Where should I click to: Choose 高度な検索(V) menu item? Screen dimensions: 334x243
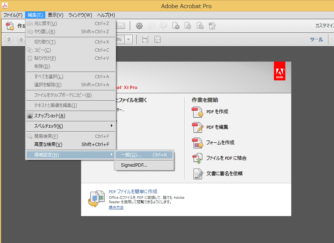pyautogui.click(x=70, y=145)
